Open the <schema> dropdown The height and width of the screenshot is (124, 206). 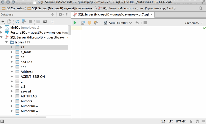coord(194,23)
